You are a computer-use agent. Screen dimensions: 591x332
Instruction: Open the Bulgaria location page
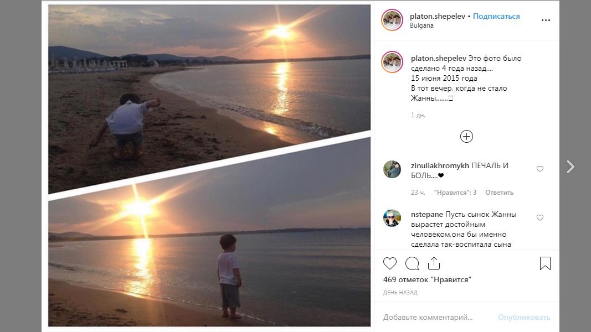click(x=422, y=25)
